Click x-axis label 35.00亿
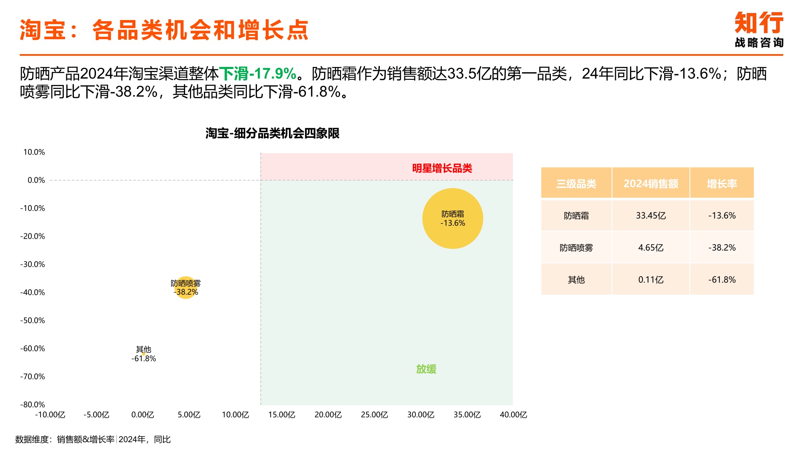This screenshot has height=451, width=803. (x=467, y=415)
